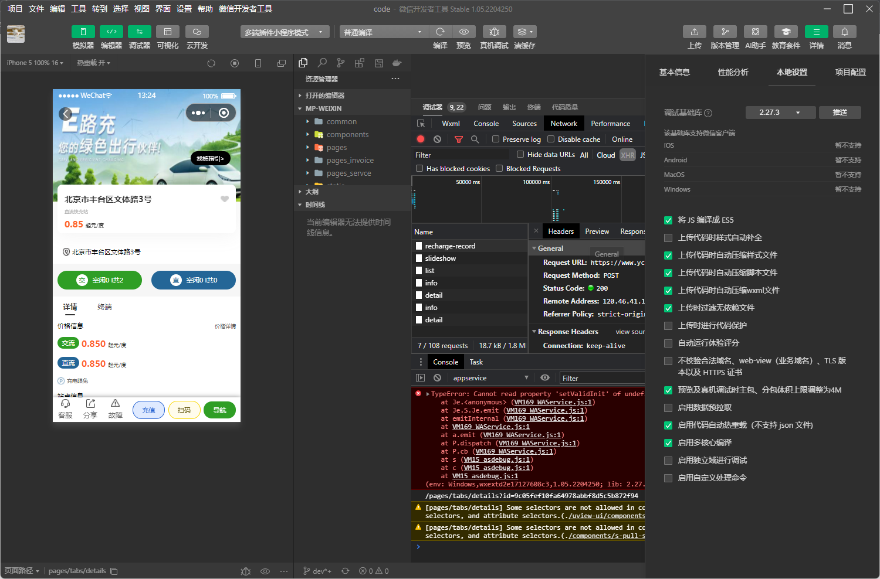
Task: Click the simulator stop button icon
Action: (x=235, y=63)
